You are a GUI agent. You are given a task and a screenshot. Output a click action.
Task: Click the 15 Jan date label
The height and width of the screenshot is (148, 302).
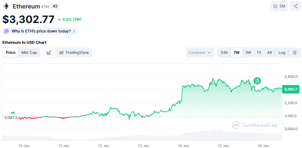[x=223, y=146]
